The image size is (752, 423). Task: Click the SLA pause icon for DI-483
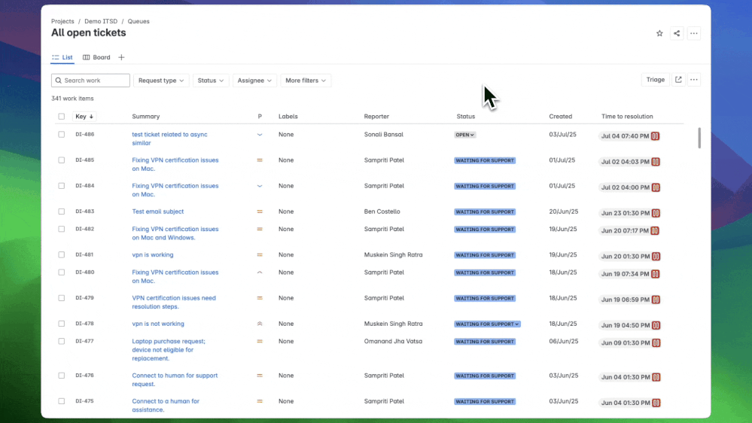(x=656, y=213)
